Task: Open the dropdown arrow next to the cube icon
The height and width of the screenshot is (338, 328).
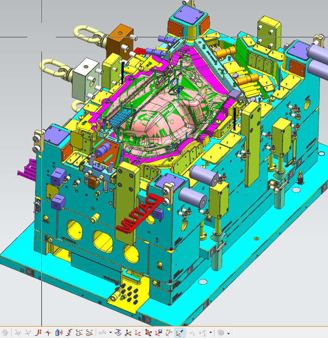Action: click(x=228, y=333)
